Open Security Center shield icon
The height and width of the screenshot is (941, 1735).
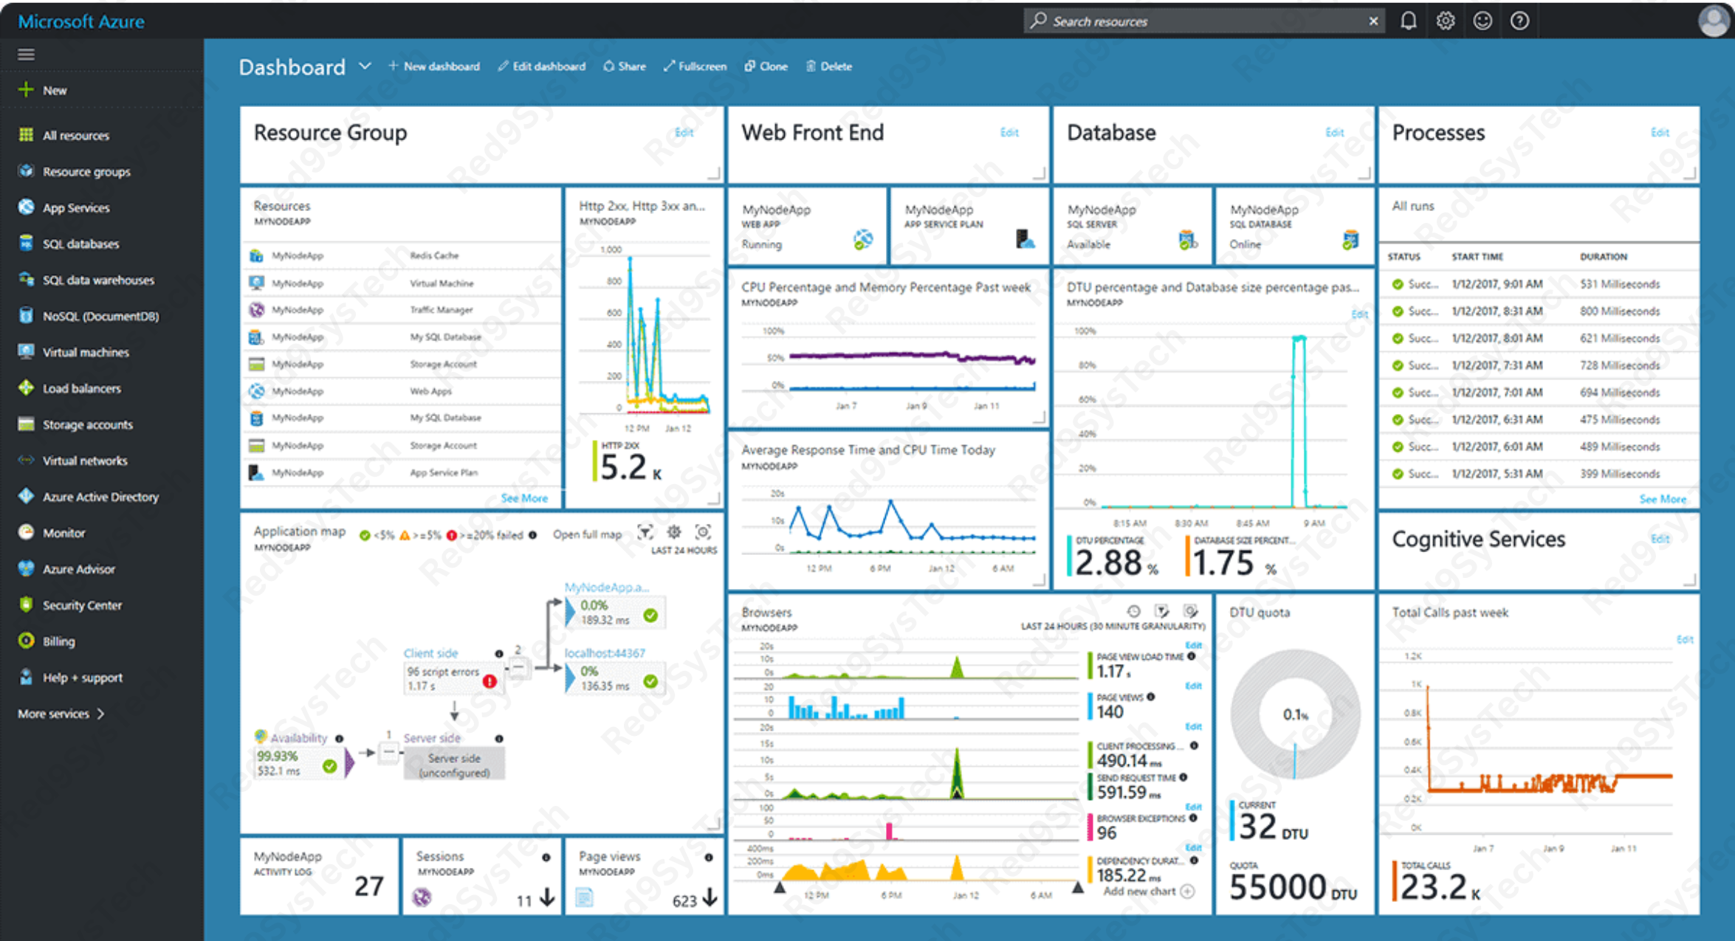tap(26, 604)
